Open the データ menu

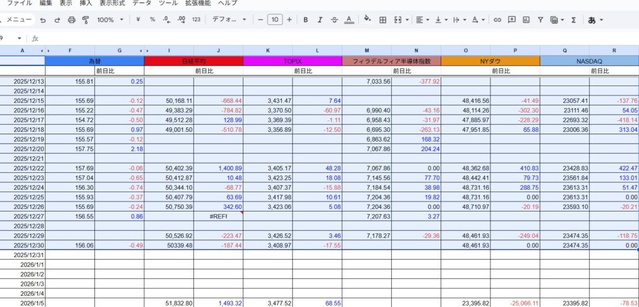coord(142,3)
